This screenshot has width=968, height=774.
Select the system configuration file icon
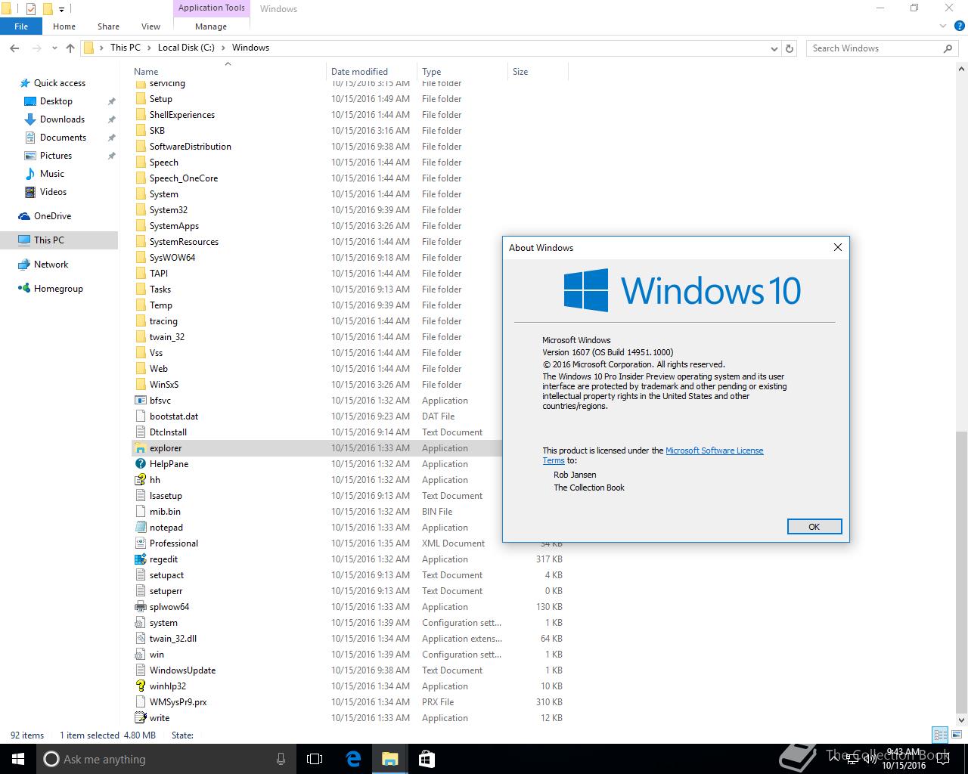(x=140, y=623)
